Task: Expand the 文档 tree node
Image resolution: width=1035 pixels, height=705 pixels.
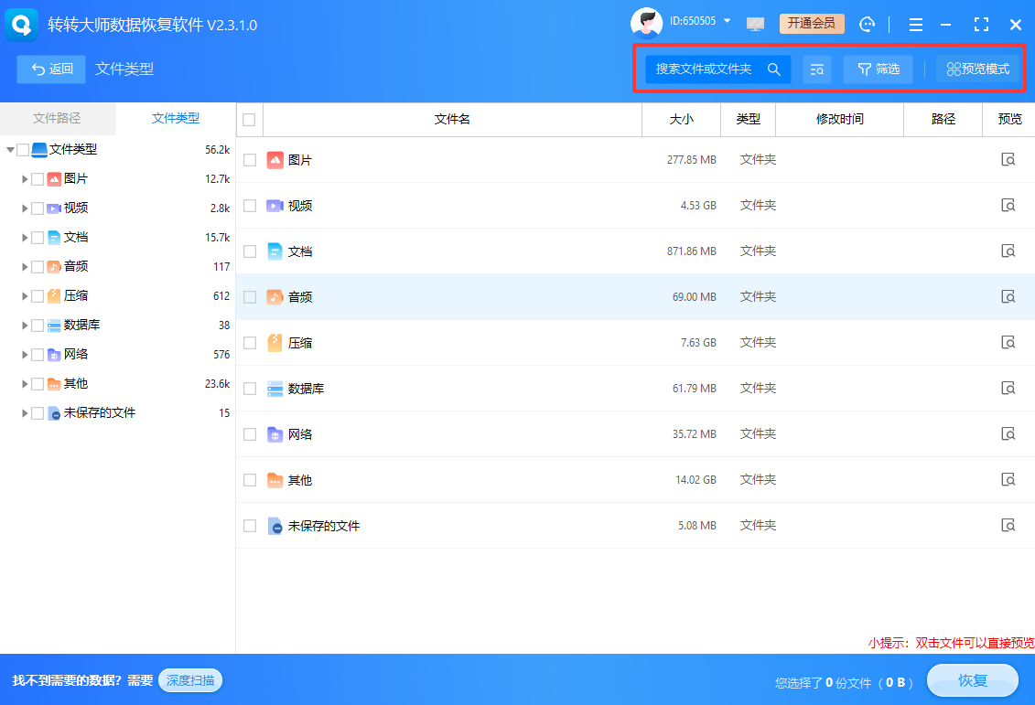Action: (x=25, y=238)
